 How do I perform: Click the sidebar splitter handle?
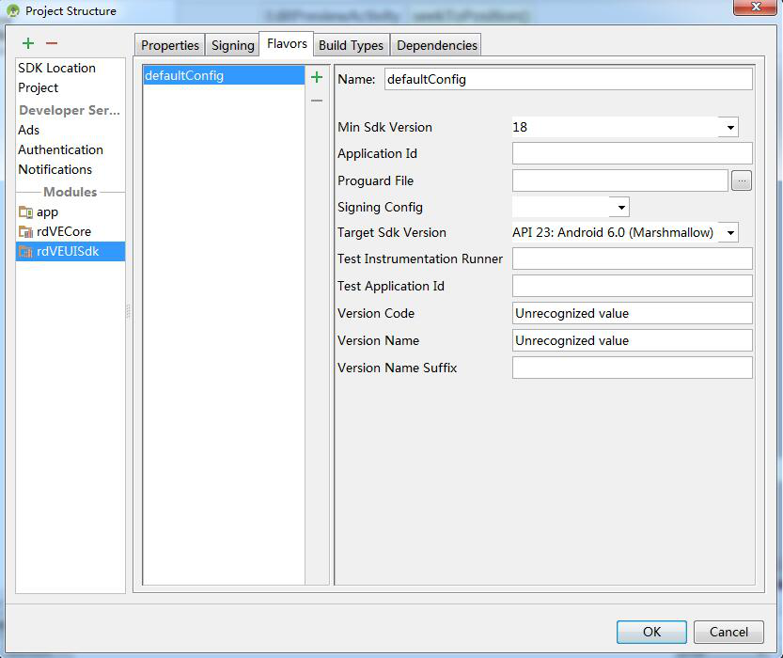point(129,311)
